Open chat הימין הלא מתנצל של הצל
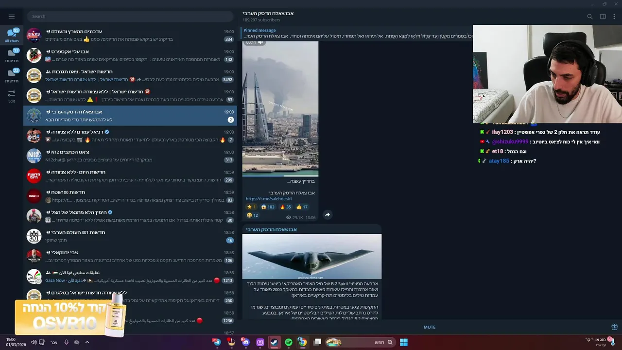The width and height of the screenshot is (622, 350). pos(130,216)
